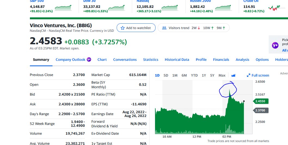
Task: Select the Max chart range
Action: pyautogui.click(x=222, y=75)
